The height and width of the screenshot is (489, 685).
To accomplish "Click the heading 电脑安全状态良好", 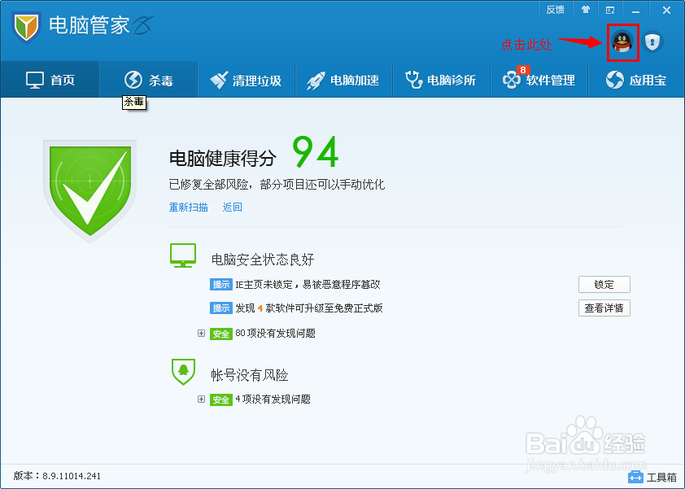I will (x=263, y=260).
